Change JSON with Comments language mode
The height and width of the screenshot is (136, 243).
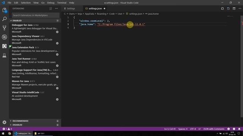click(x=214, y=129)
